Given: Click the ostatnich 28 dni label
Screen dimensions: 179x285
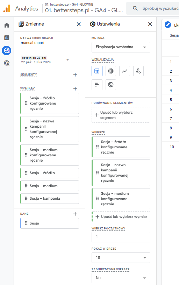Looking at the screenshot, I should tap(34, 58).
